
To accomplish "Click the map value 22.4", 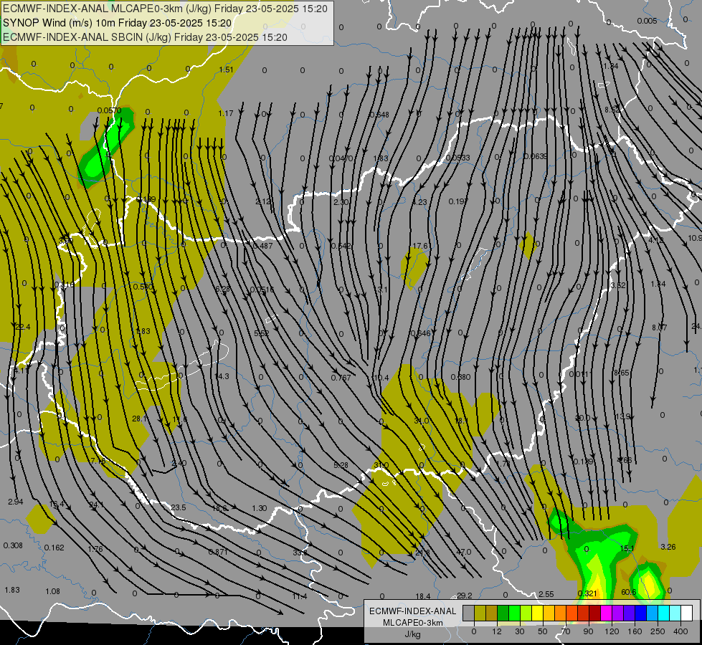I will click(x=22, y=327).
